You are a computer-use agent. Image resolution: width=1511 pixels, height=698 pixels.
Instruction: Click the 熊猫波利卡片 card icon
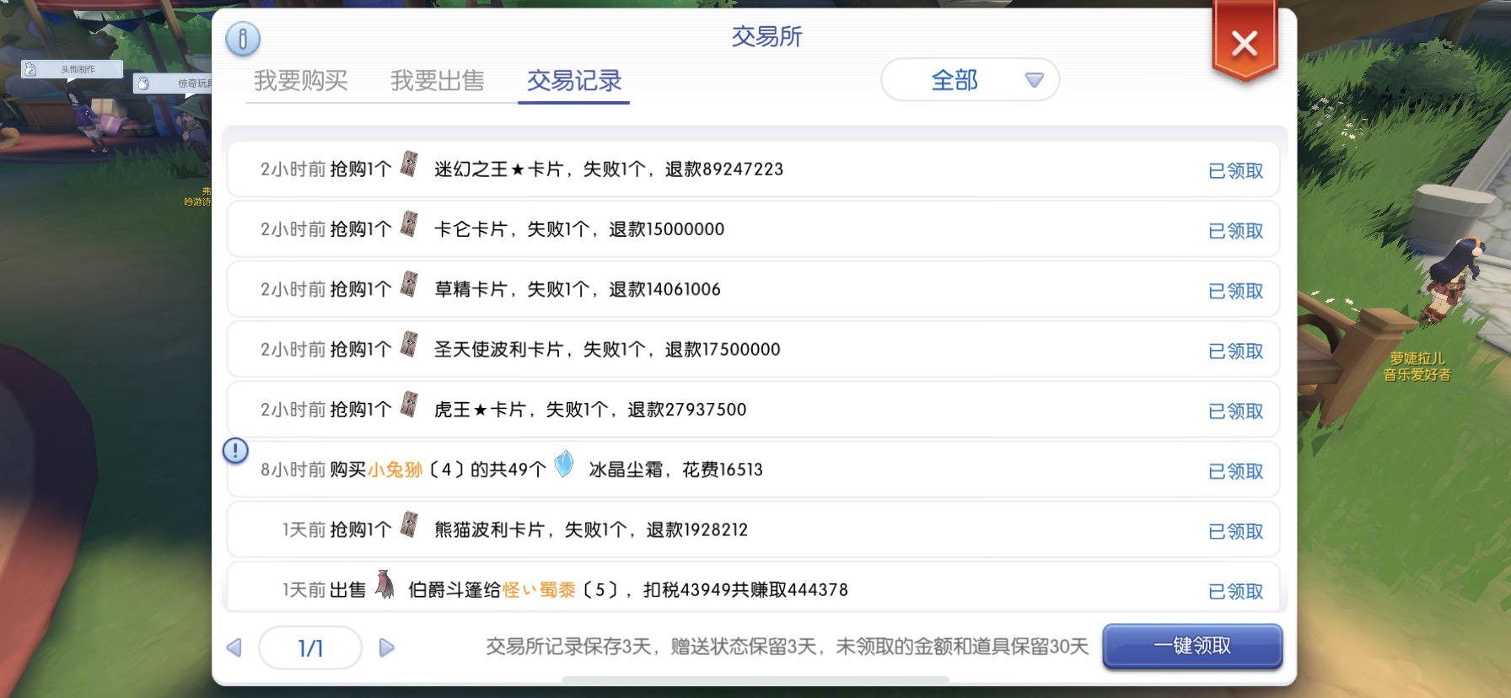[410, 525]
